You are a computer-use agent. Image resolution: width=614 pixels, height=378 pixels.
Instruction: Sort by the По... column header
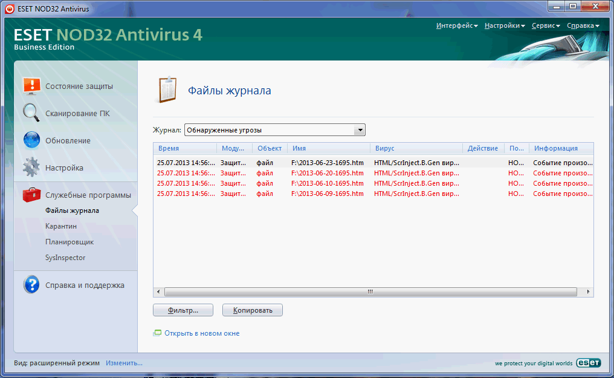(x=517, y=148)
